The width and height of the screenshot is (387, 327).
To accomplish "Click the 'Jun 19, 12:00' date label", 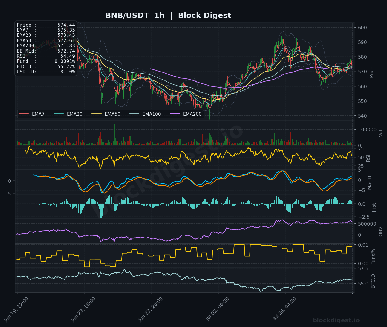I will [16, 309].
